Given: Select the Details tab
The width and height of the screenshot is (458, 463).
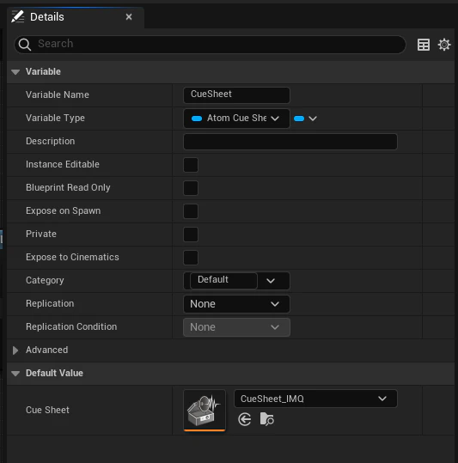Looking at the screenshot, I should [76, 17].
